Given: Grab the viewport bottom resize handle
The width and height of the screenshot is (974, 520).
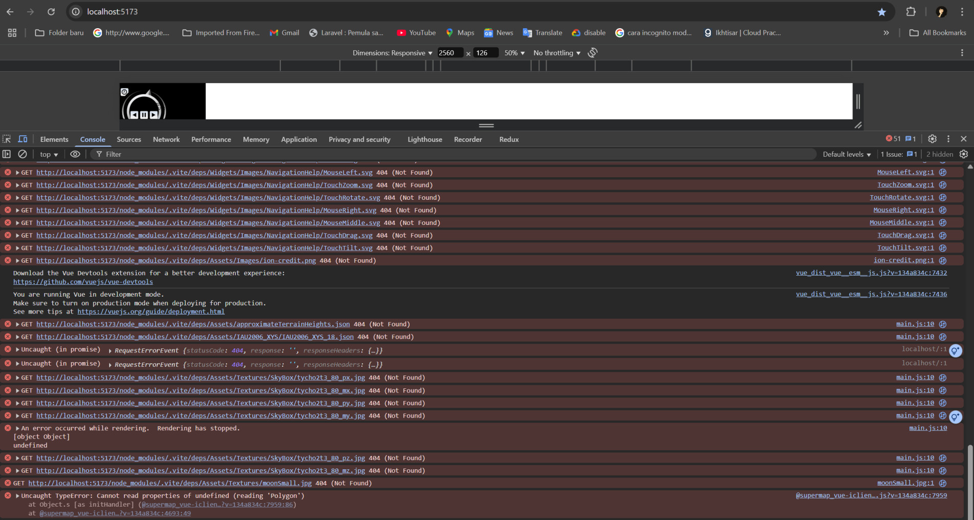Looking at the screenshot, I should pos(486,126).
